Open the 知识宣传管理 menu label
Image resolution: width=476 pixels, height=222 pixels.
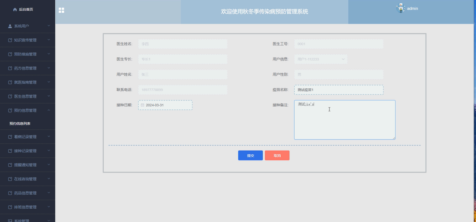pyautogui.click(x=25, y=40)
